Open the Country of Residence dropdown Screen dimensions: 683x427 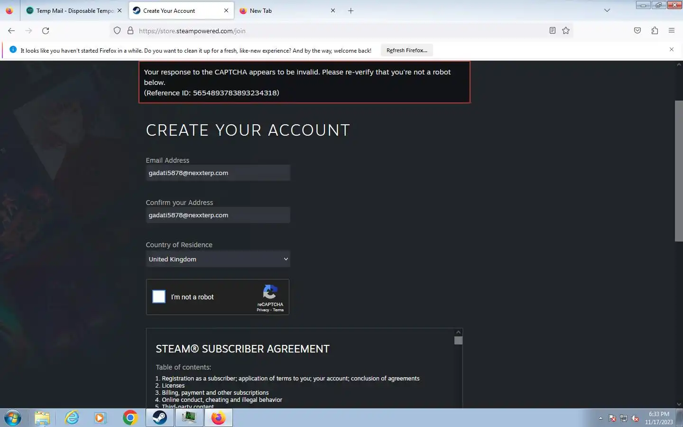tap(218, 259)
